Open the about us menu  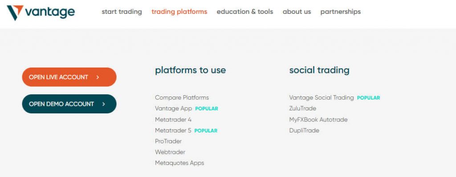coord(297,12)
